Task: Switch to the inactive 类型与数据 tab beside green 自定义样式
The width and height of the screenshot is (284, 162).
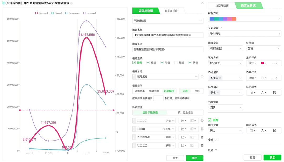Action: pyautogui.click(x=222, y=6)
